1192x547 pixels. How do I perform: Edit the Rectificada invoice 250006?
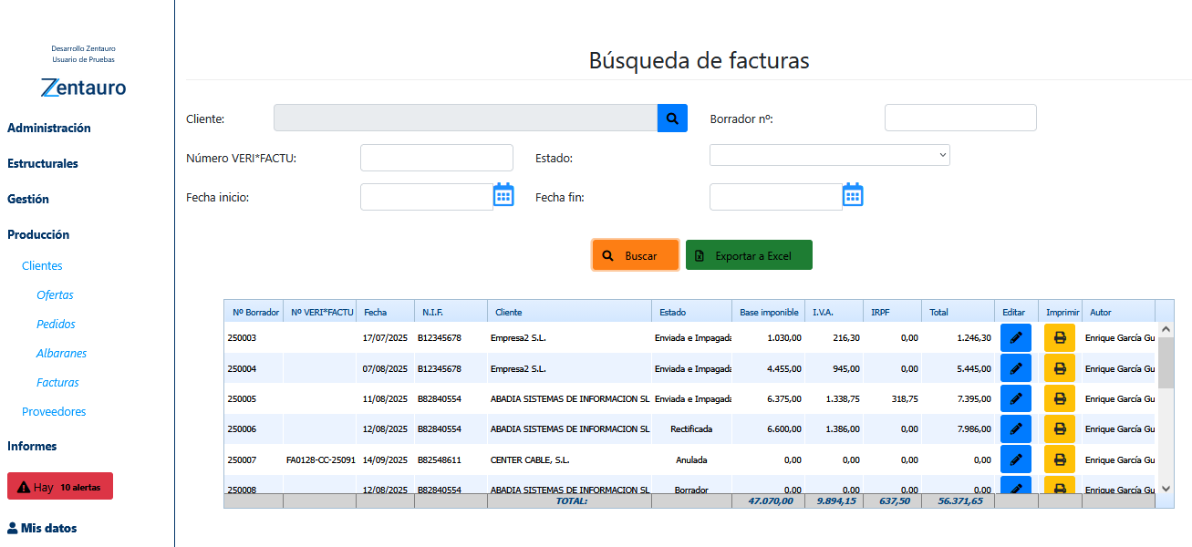tap(1015, 428)
